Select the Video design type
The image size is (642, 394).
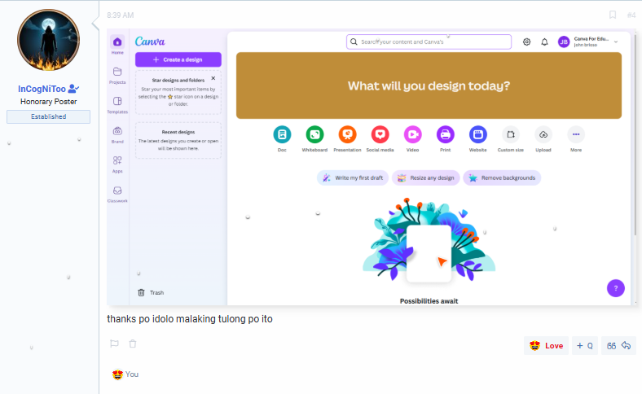click(x=413, y=138)
